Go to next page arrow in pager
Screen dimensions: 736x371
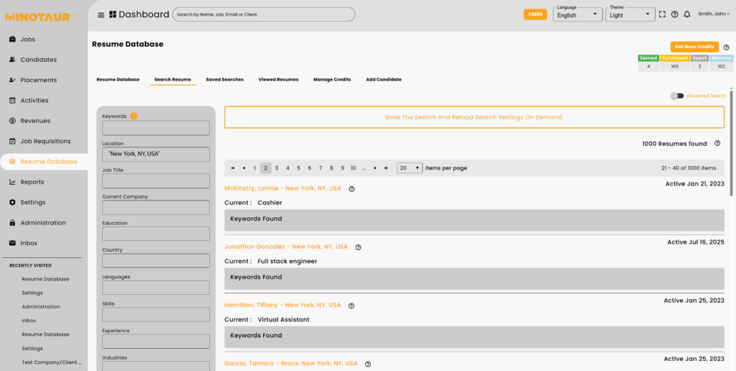click(x=375, y=168)
